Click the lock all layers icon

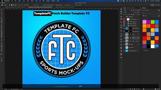click(x=133, y=14)
